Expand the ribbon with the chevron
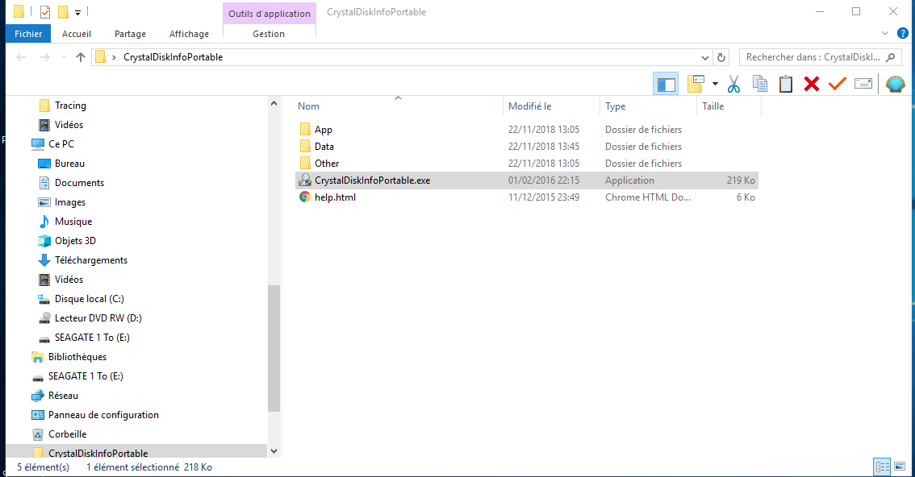This screenshot has height=477, width=915. 884,33
